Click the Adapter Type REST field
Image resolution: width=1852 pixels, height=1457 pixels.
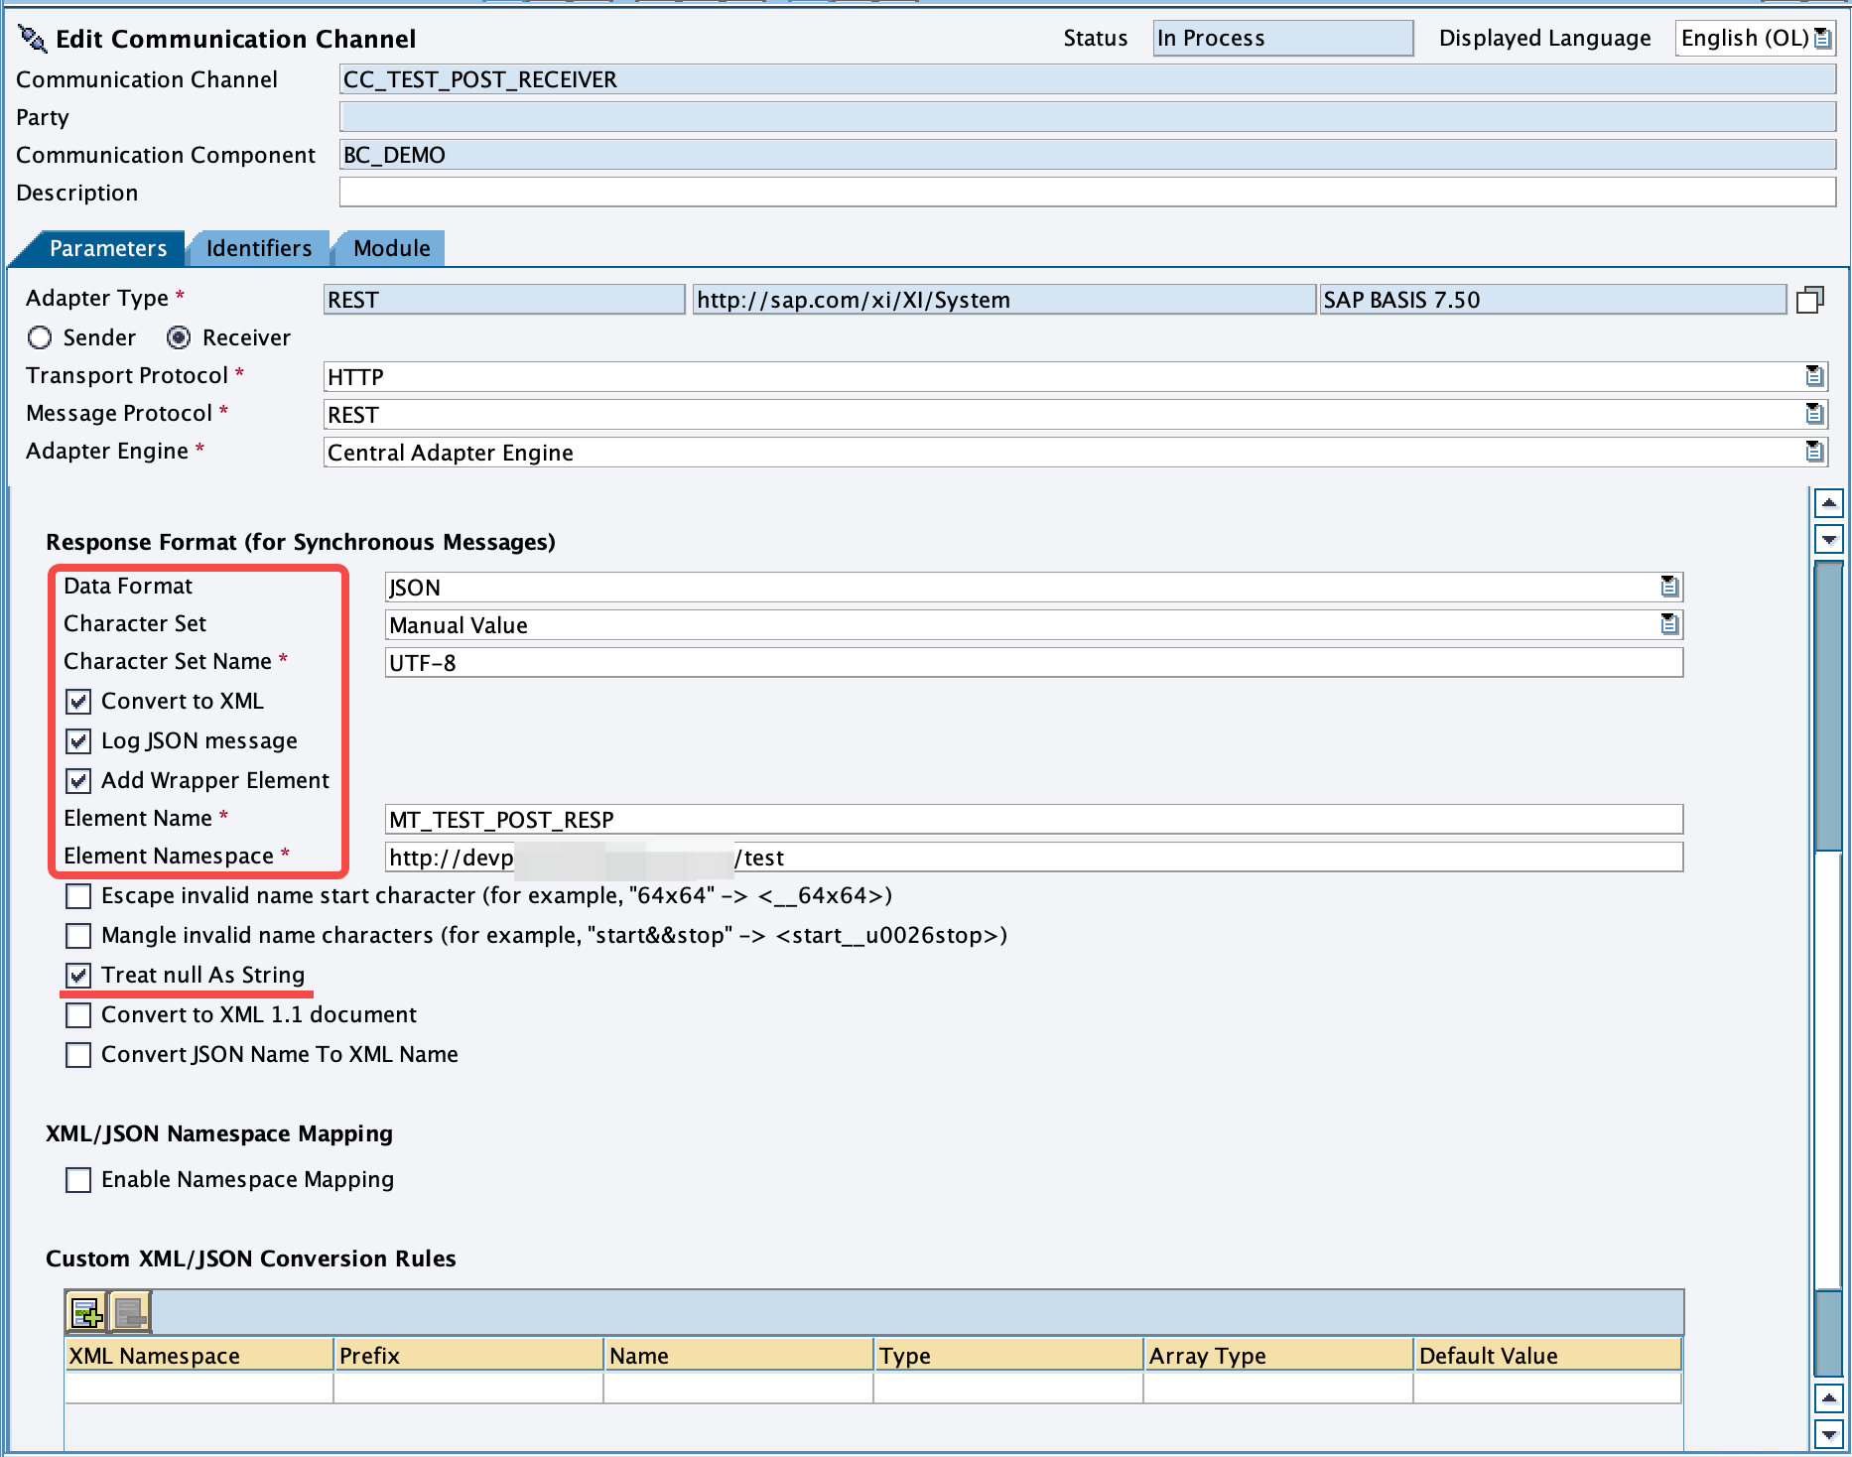[x=504, y=300]
